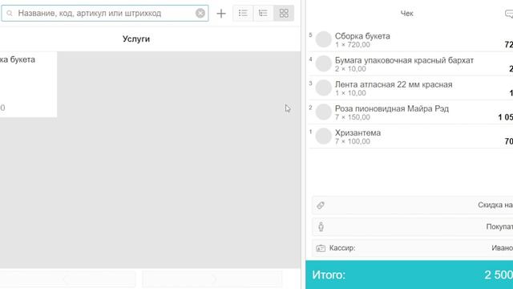Image resolution: width=513 pixels, height=289 pixels.
Task: Select the букета service tile
Action: (x=28, y=84)
